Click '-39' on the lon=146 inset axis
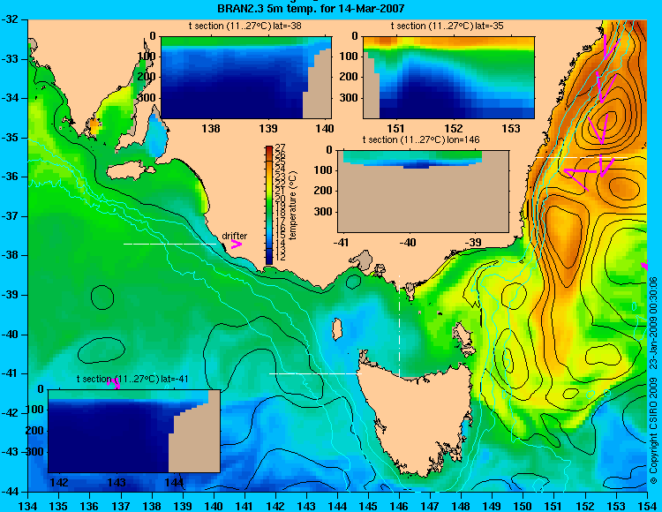This screenshot has height=512, width=662. click(x=473, y=242)
